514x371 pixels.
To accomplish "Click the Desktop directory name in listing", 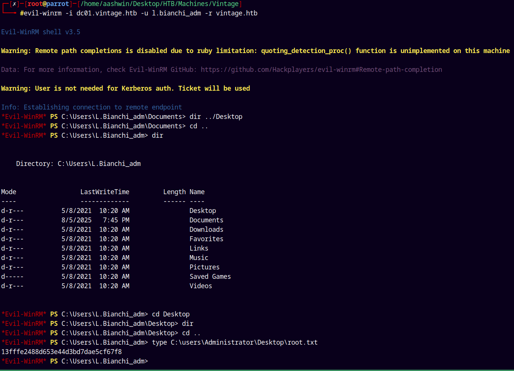I will (203, 211).
